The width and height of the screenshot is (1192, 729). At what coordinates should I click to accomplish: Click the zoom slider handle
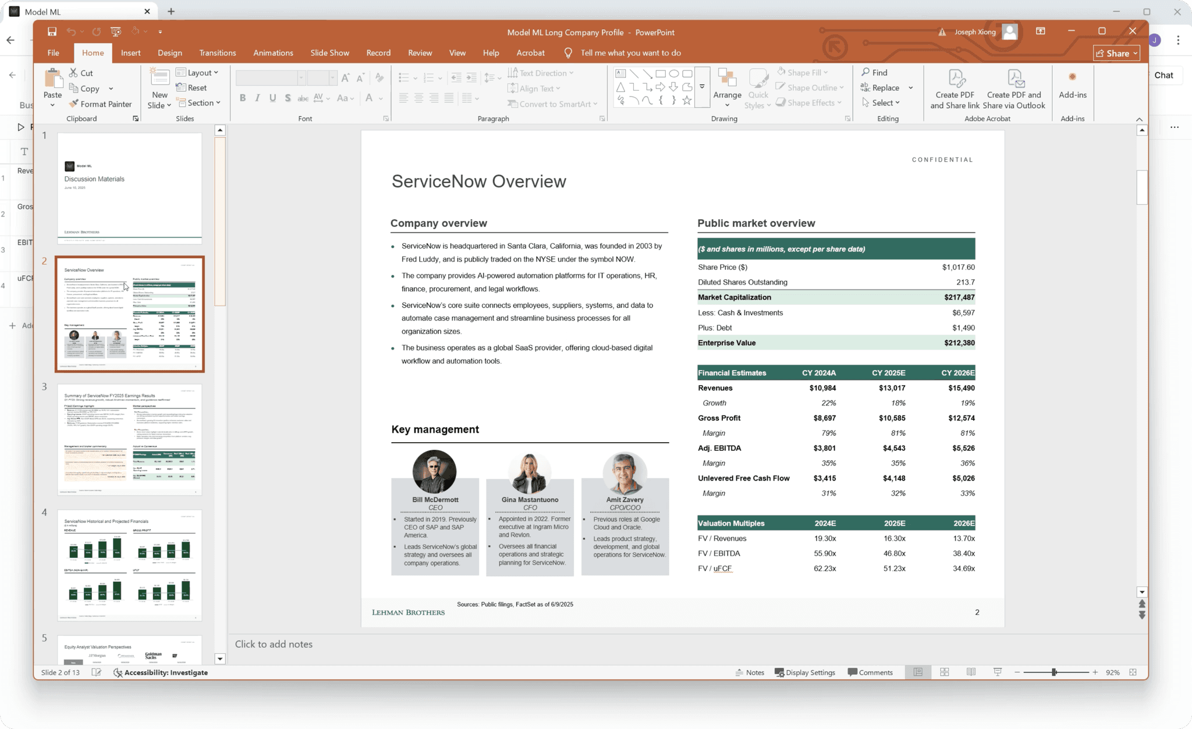point(1054,672)
